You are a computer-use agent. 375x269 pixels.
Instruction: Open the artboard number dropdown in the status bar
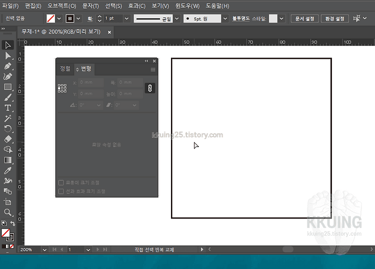(x=88, y=249)
